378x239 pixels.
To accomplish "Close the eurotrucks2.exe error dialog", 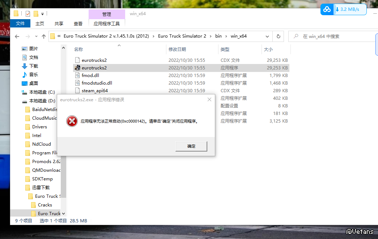I will pyautogui.click(x=209, y=99).
